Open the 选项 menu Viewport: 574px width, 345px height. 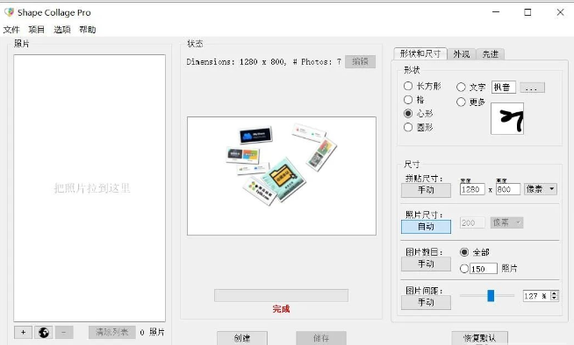62,30
